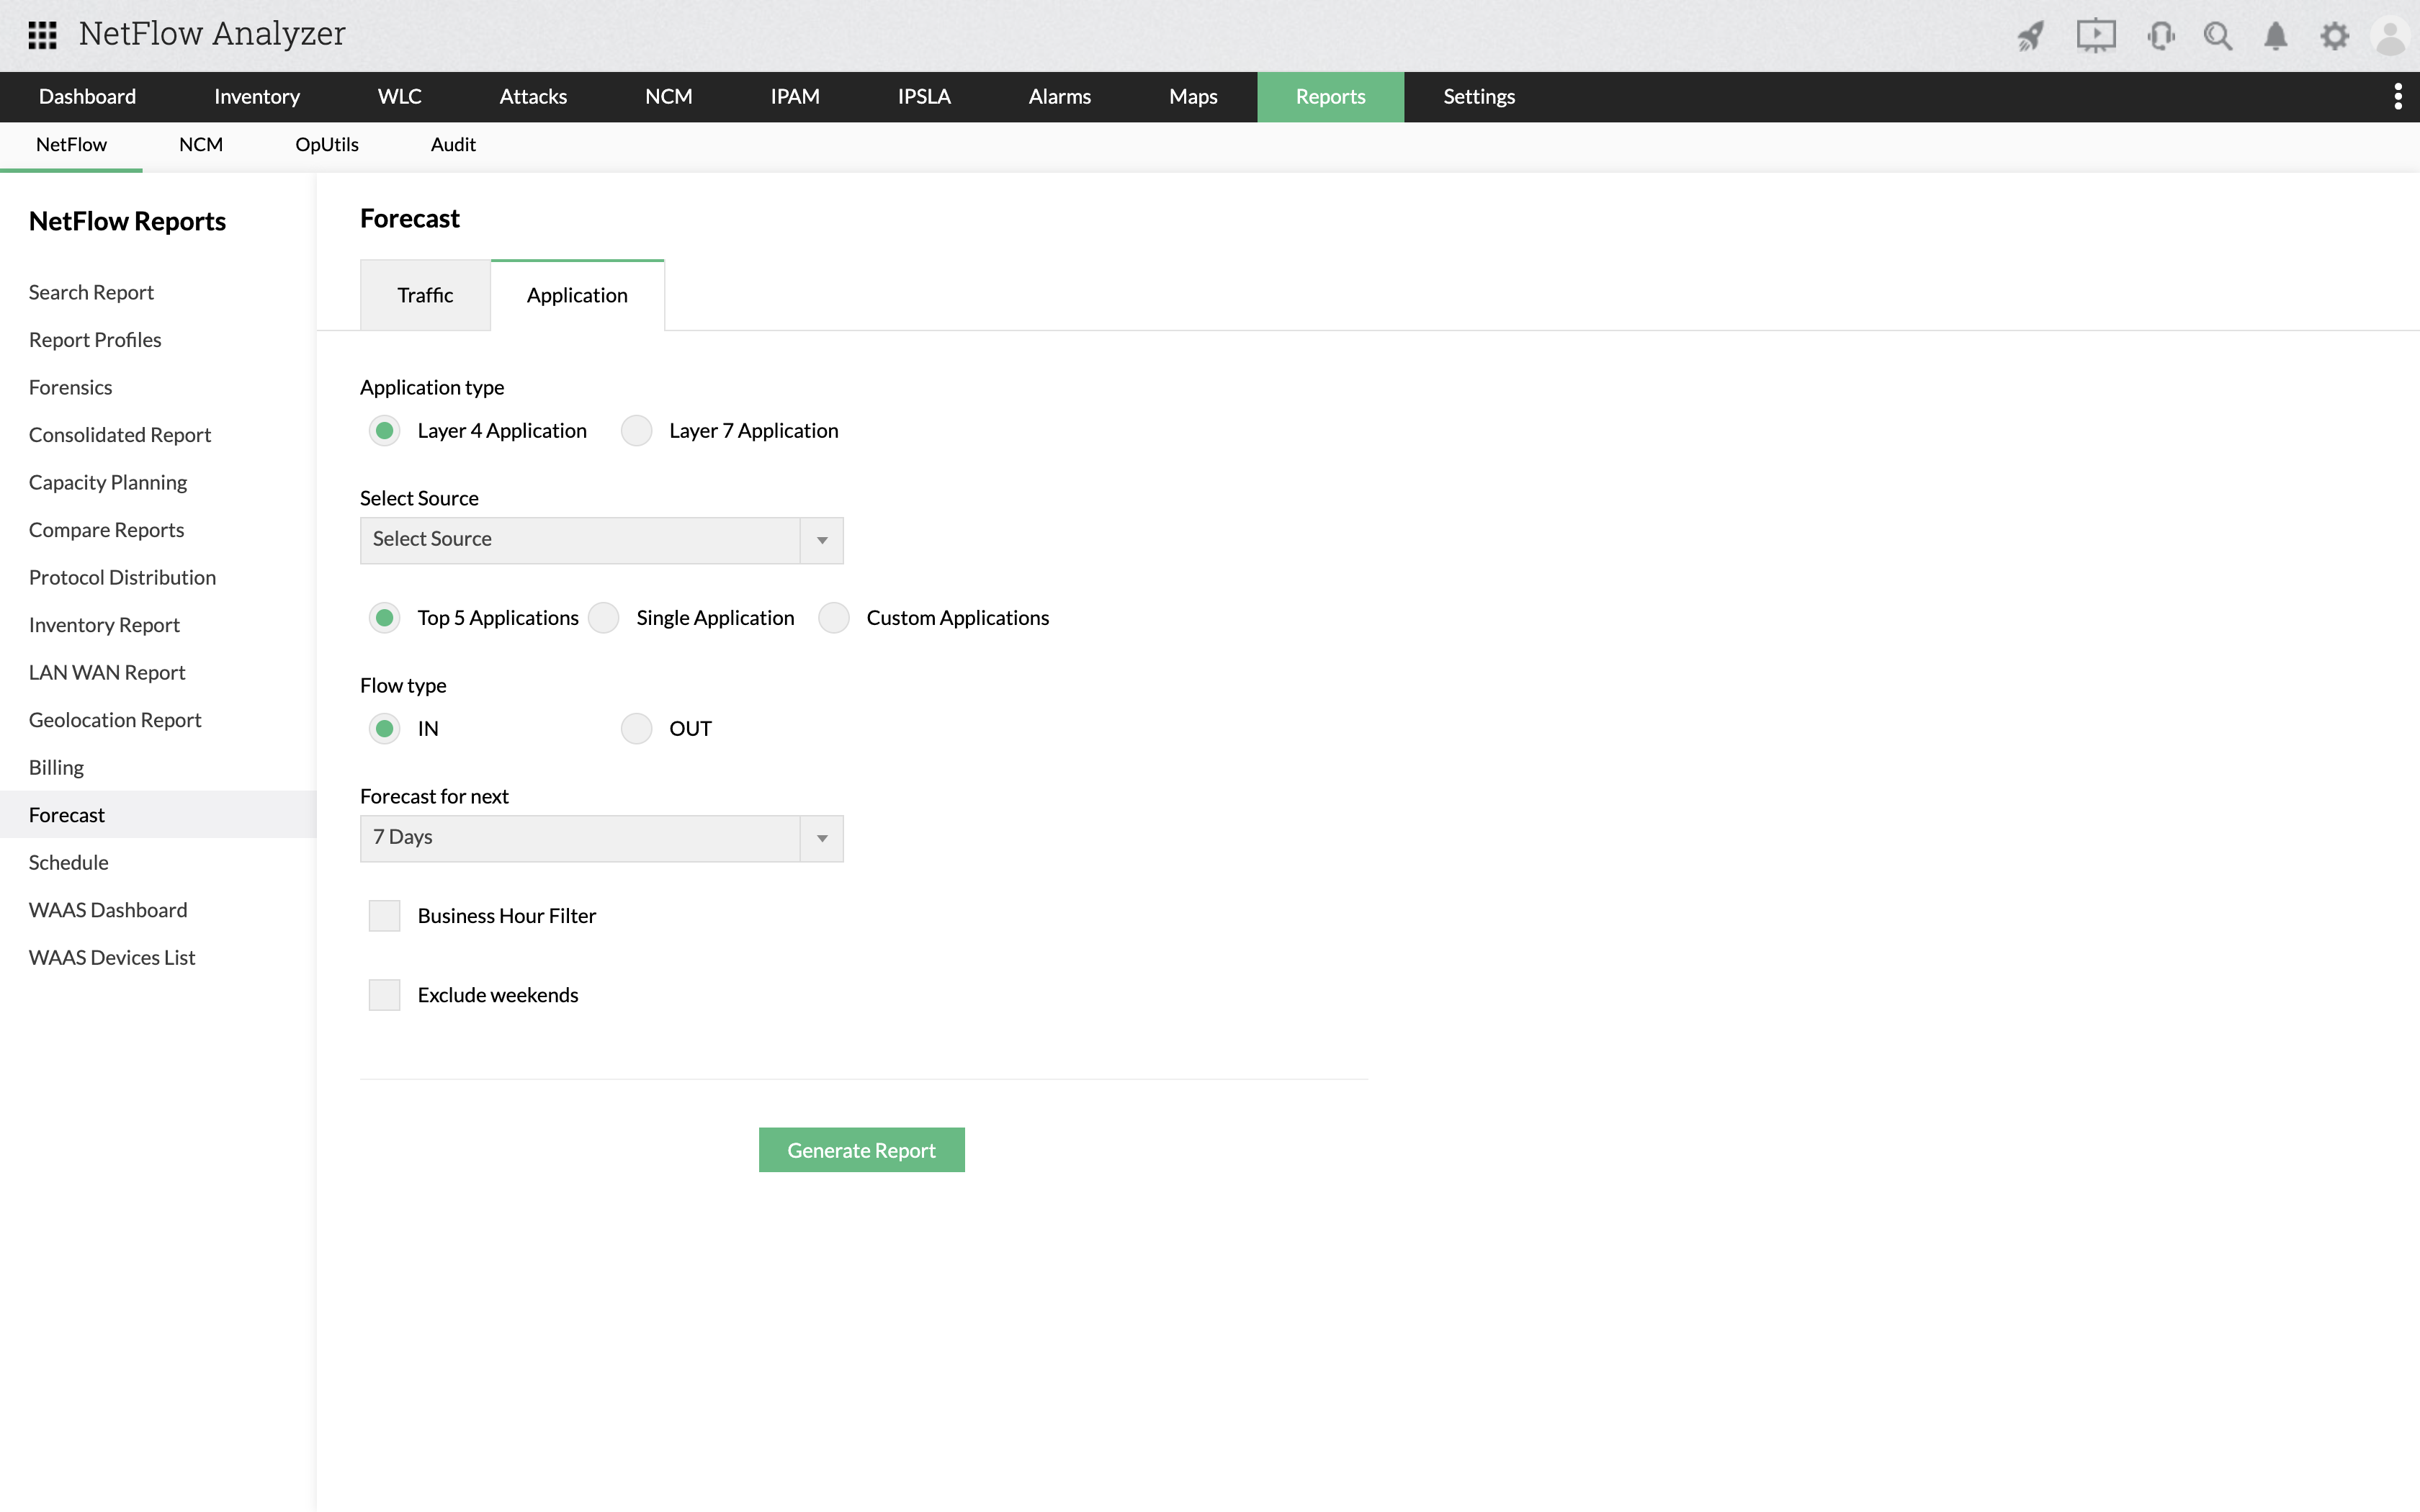2420x1512 pixels.
Task: Click the Generate Report button
Action: [x=861, y=1150]
